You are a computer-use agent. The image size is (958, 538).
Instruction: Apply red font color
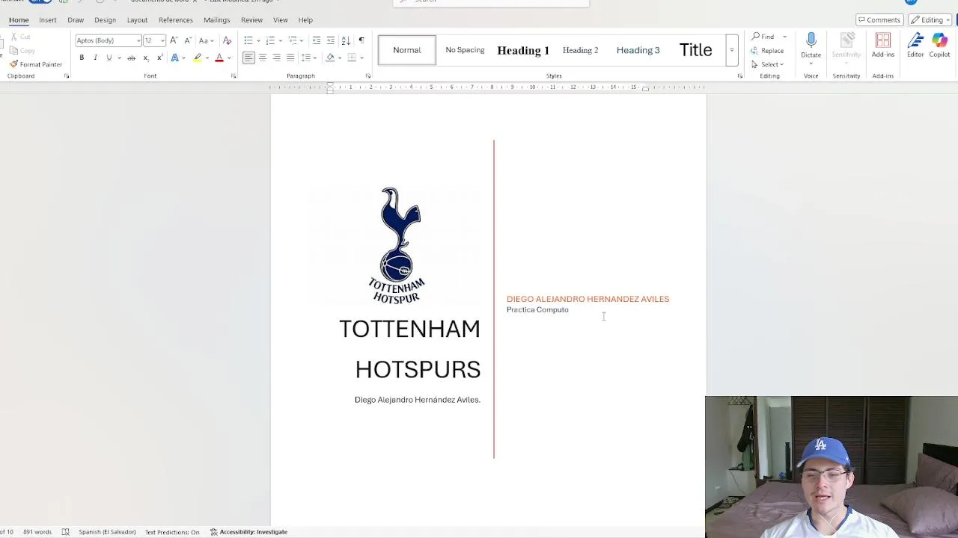219,58
